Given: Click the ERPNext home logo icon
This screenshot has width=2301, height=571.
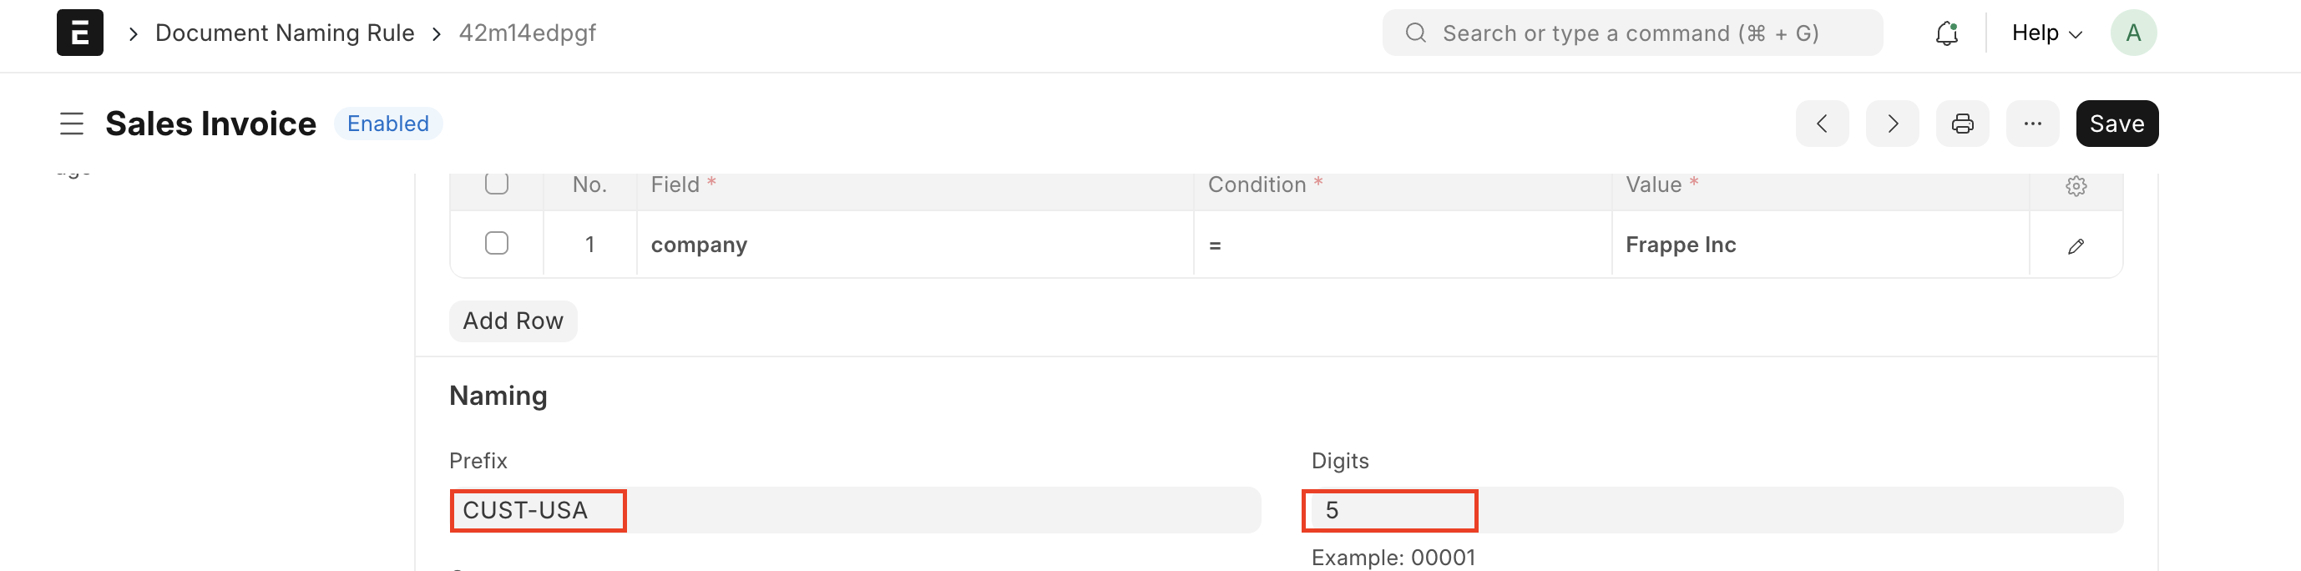Looking at the screenshot, I should [x=79, y=33].
